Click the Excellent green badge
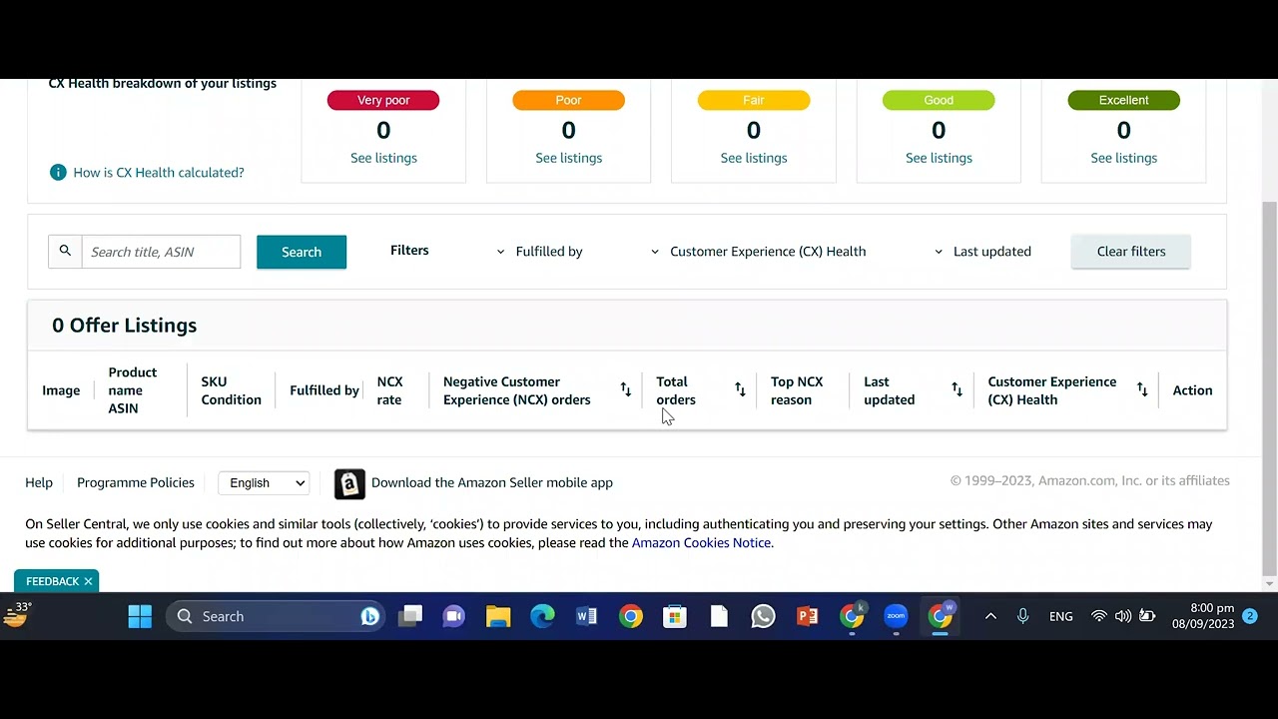The width and height of the screenshot is (1278, 719). 1124,100
